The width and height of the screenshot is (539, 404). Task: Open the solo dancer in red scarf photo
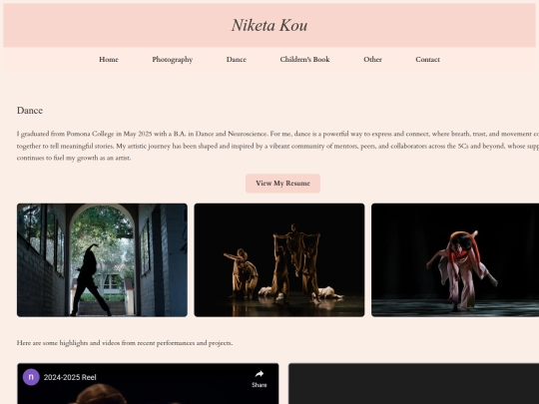(x=455, y=260)
